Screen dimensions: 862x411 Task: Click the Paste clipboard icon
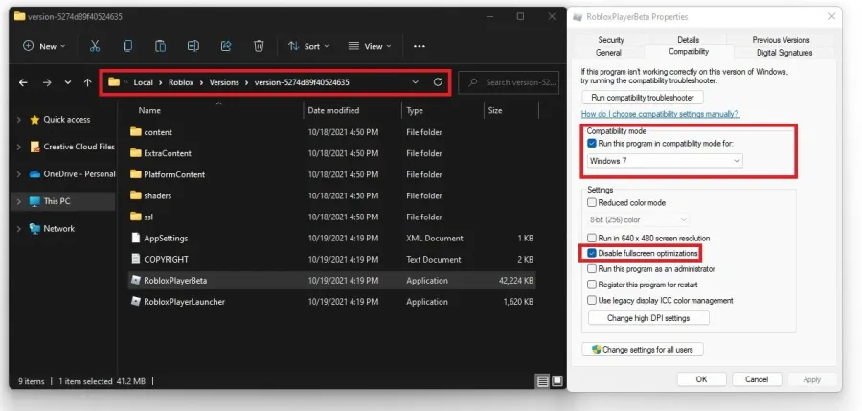[160, 46]
